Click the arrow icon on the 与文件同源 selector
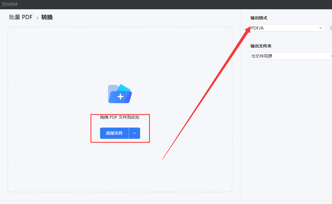Image resolution: width=332 pixels, height=204 pixels. point(331,56)
